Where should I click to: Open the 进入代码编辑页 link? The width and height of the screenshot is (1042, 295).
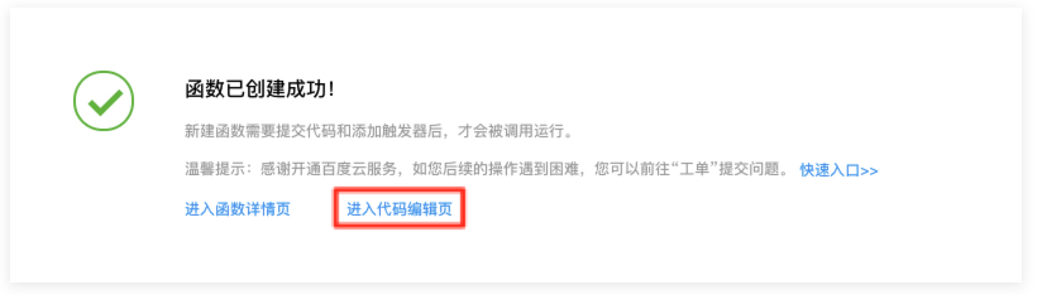click(x=400, y=209)
